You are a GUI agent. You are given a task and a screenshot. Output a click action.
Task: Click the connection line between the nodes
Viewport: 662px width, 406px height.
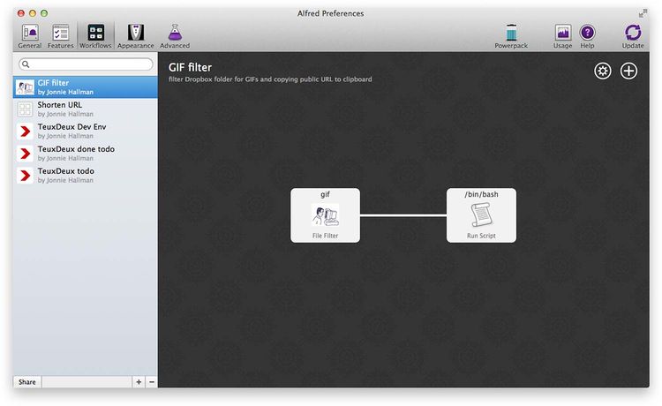403,215
